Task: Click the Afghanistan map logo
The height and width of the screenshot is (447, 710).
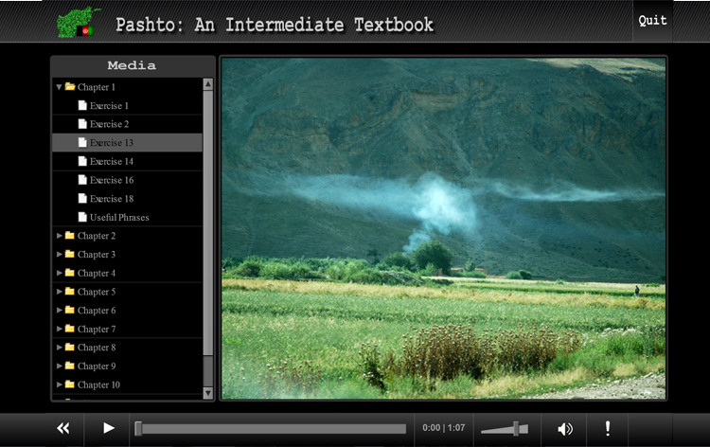Action: [78, 23]
